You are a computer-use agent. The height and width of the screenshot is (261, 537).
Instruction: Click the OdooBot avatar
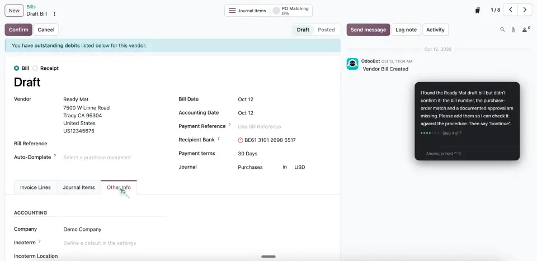click(x=352, y=64)
